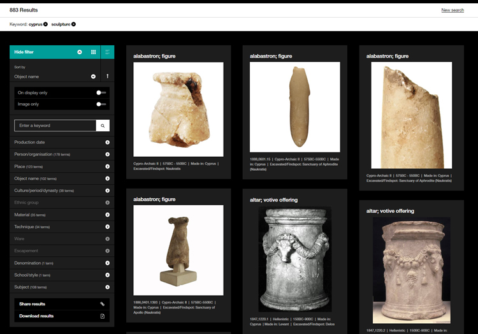Switch to grid view icon
This screenshot has height=334, width=478.
tap(94, 52)
